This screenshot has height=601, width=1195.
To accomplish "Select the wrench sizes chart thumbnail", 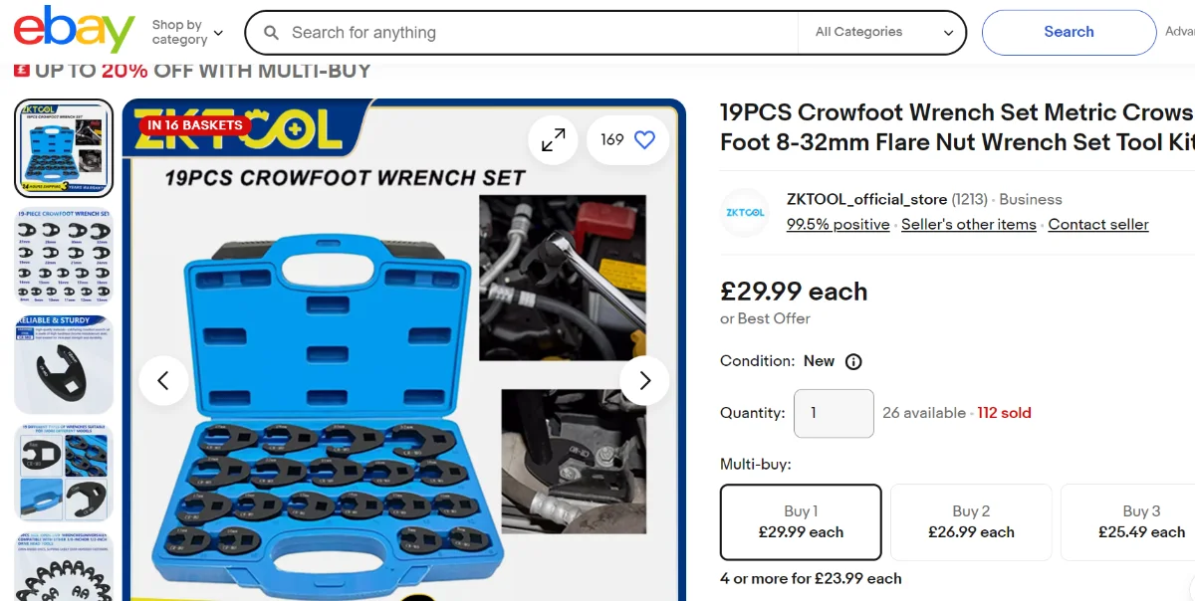I will [x=64, y=256].
